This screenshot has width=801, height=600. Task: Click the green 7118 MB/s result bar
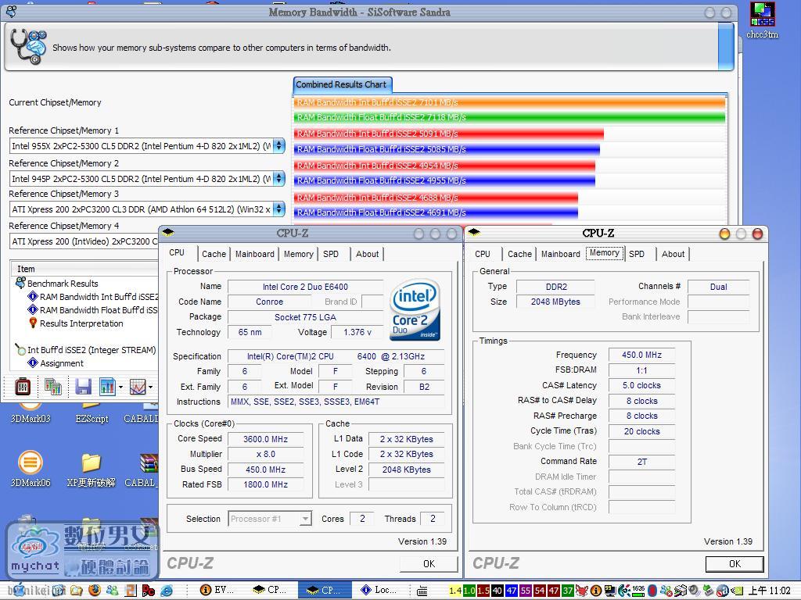pyautogui.click(x=509, y=117)
